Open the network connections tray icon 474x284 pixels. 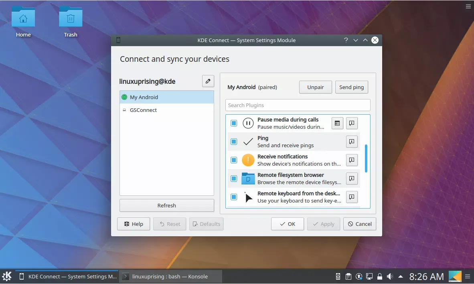pos(369,276)
